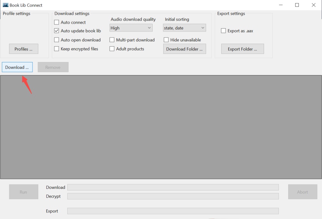Screen dimensions: 322x219
Task: Click the Initial sorting label
Action: (177, 19)
